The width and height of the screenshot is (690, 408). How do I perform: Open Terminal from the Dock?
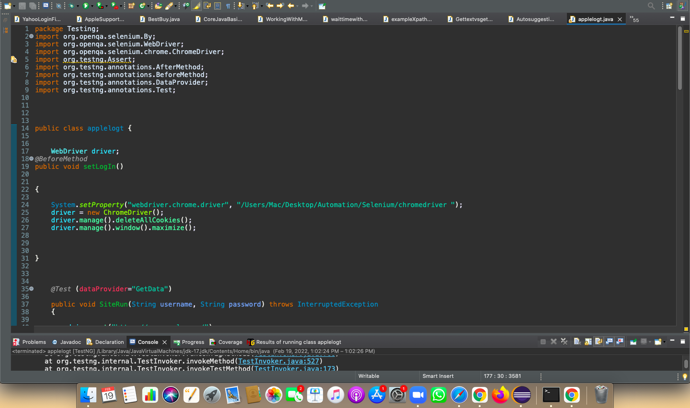[x=551, y=395]
